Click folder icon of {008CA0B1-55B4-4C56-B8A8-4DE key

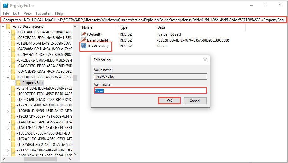13,32
